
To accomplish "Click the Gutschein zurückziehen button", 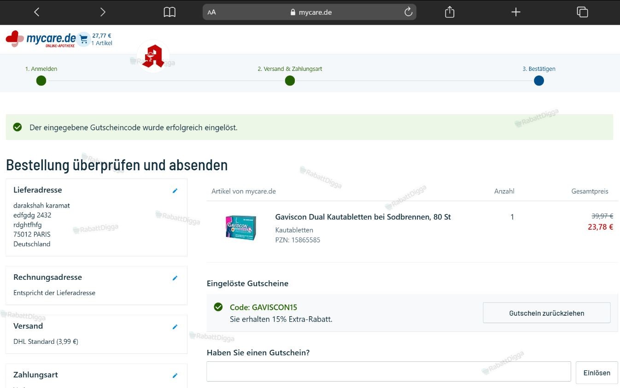I will (547, 313).
